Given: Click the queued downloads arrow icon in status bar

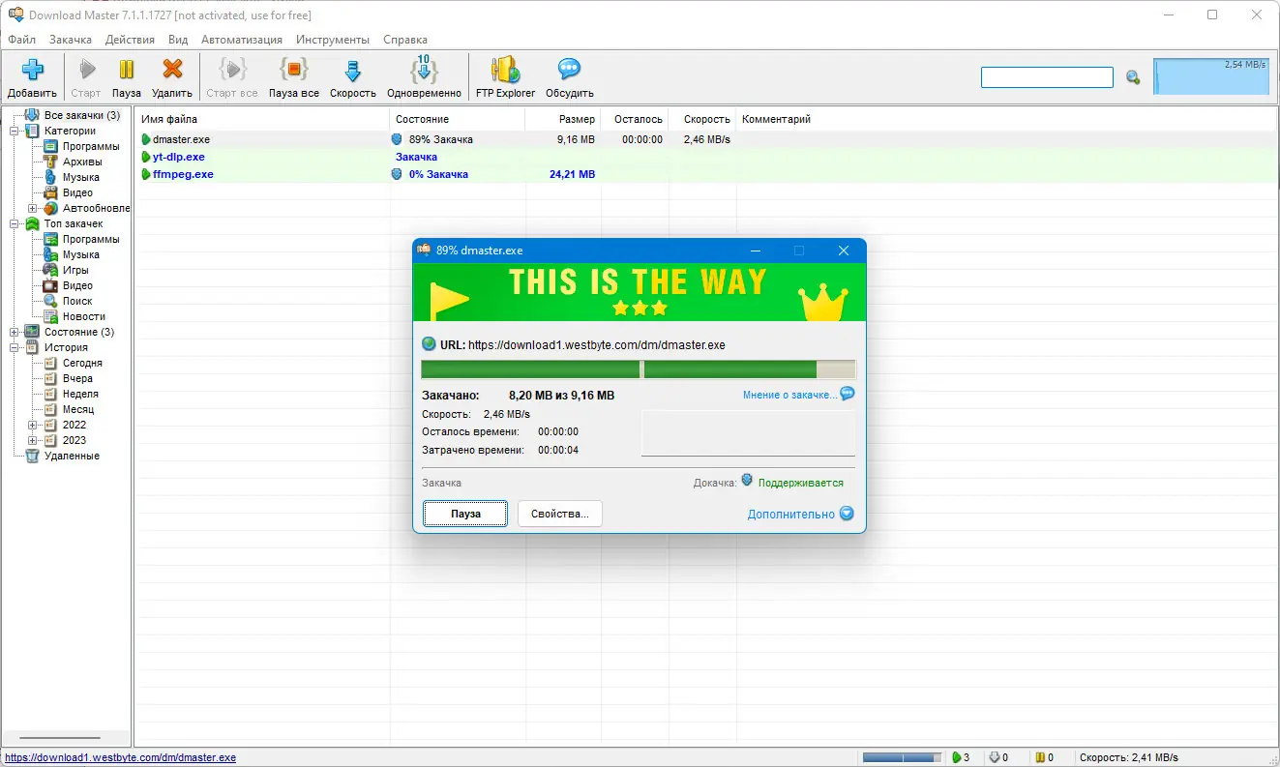Looking at the screenshot, I should pyautogui.click(x=994, y=757).
